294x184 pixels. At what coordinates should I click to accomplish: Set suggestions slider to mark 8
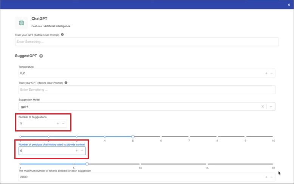tap(217, 136)
